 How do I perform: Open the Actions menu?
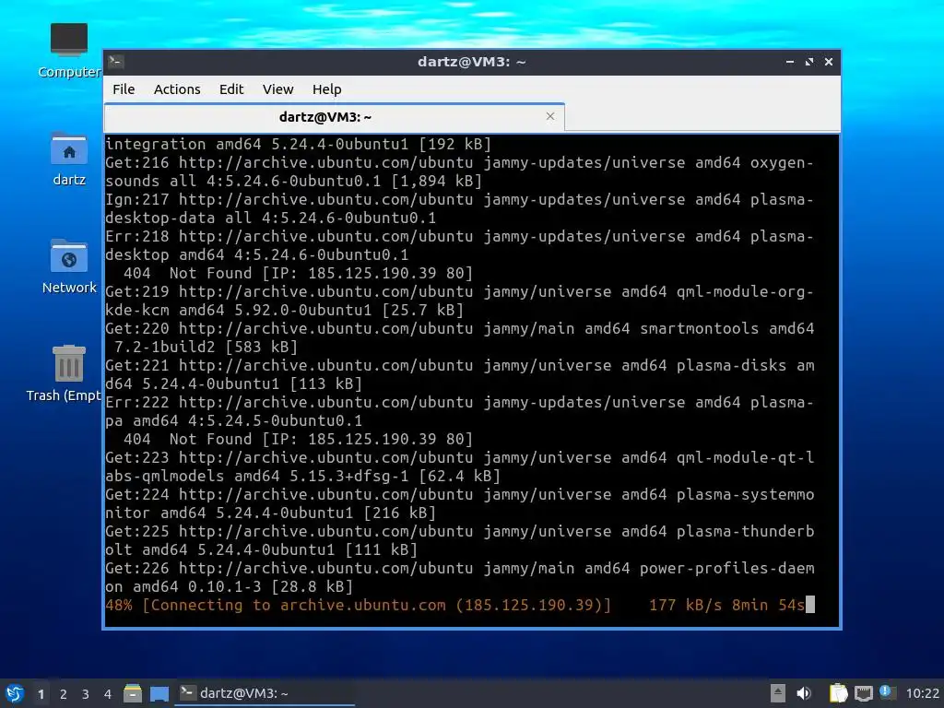coord(177,89)
